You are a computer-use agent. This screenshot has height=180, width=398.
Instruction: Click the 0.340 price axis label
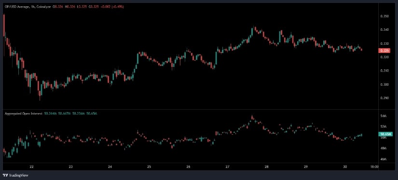pyautogui.click(x=384, y=30)
